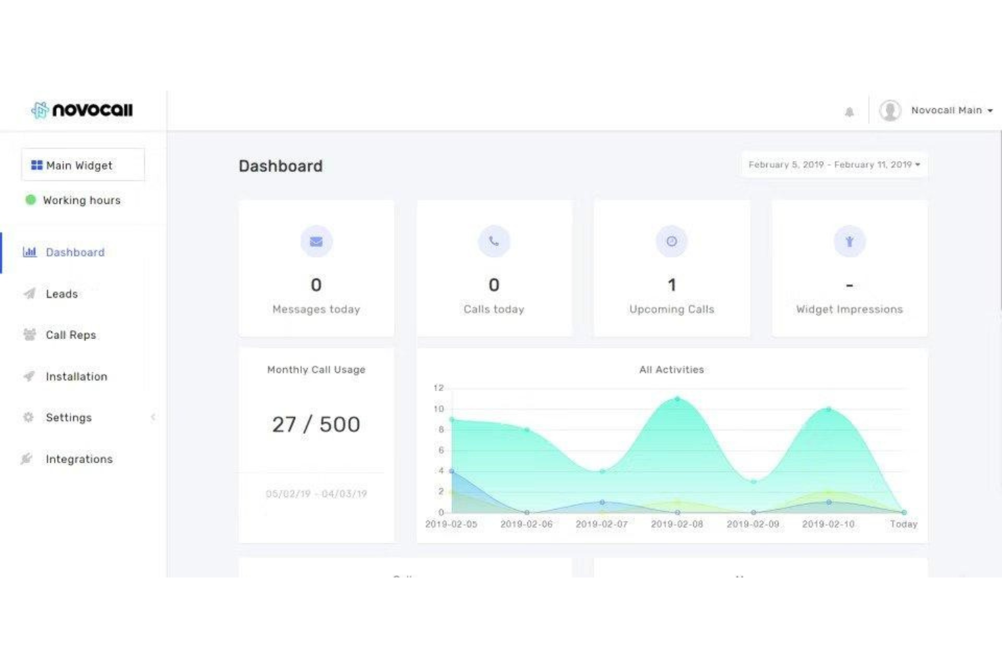
Task: Click the 2019-02-08 peak on All Activities chart
Action: pyautogui.click(x=677, y=399)
